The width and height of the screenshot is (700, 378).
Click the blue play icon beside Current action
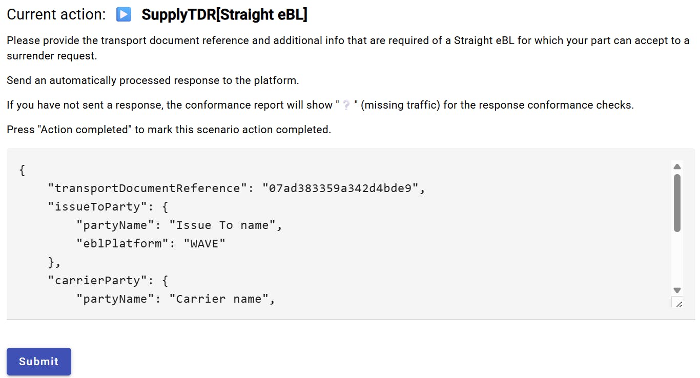[x=123, y=15]
